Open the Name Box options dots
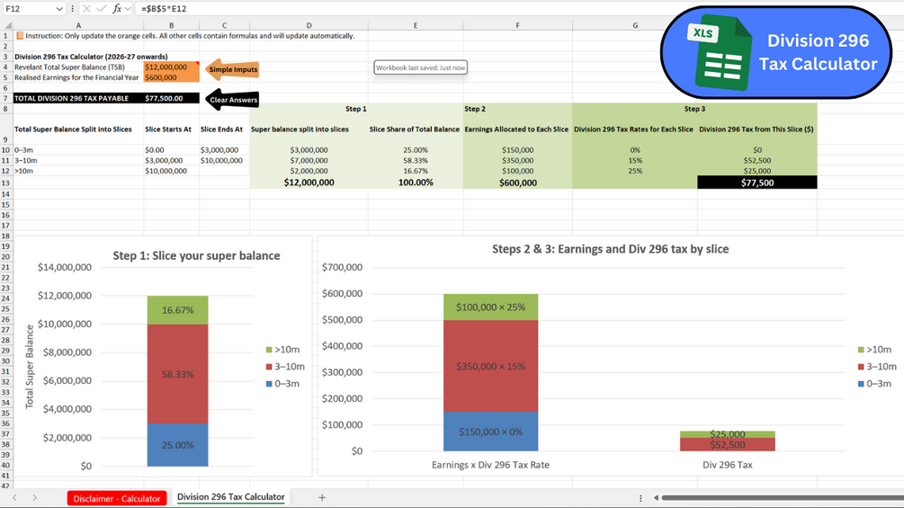The image size is (904, 508). (73, 9)
